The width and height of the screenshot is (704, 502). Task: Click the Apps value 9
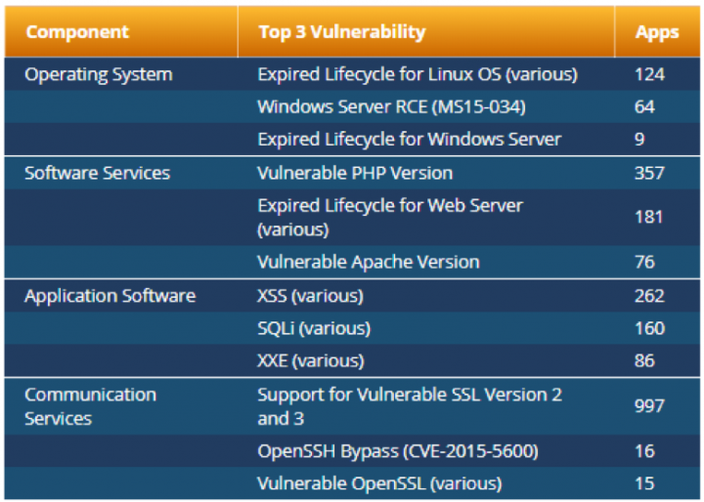click(639, 140)
